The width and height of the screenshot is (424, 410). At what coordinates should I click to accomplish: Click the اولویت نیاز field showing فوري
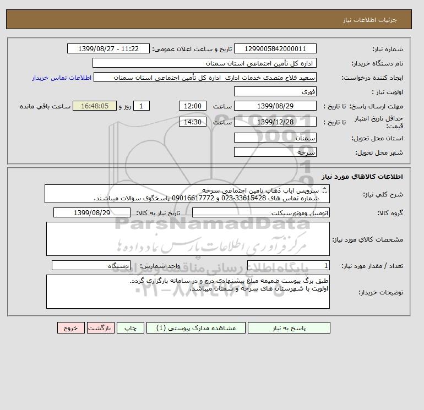pyautogui.click(x=275, y=91)
